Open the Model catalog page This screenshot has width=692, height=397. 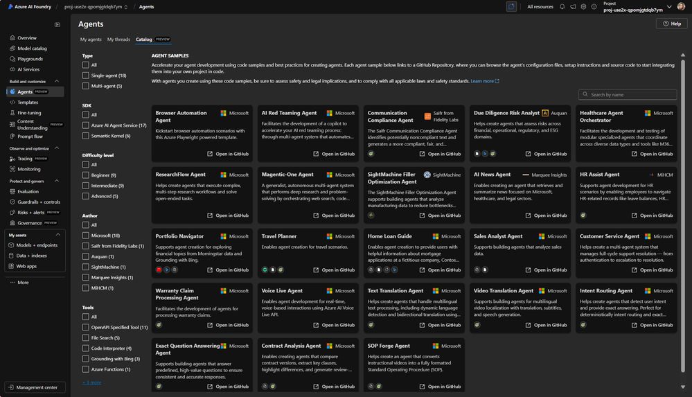[32, 48]
